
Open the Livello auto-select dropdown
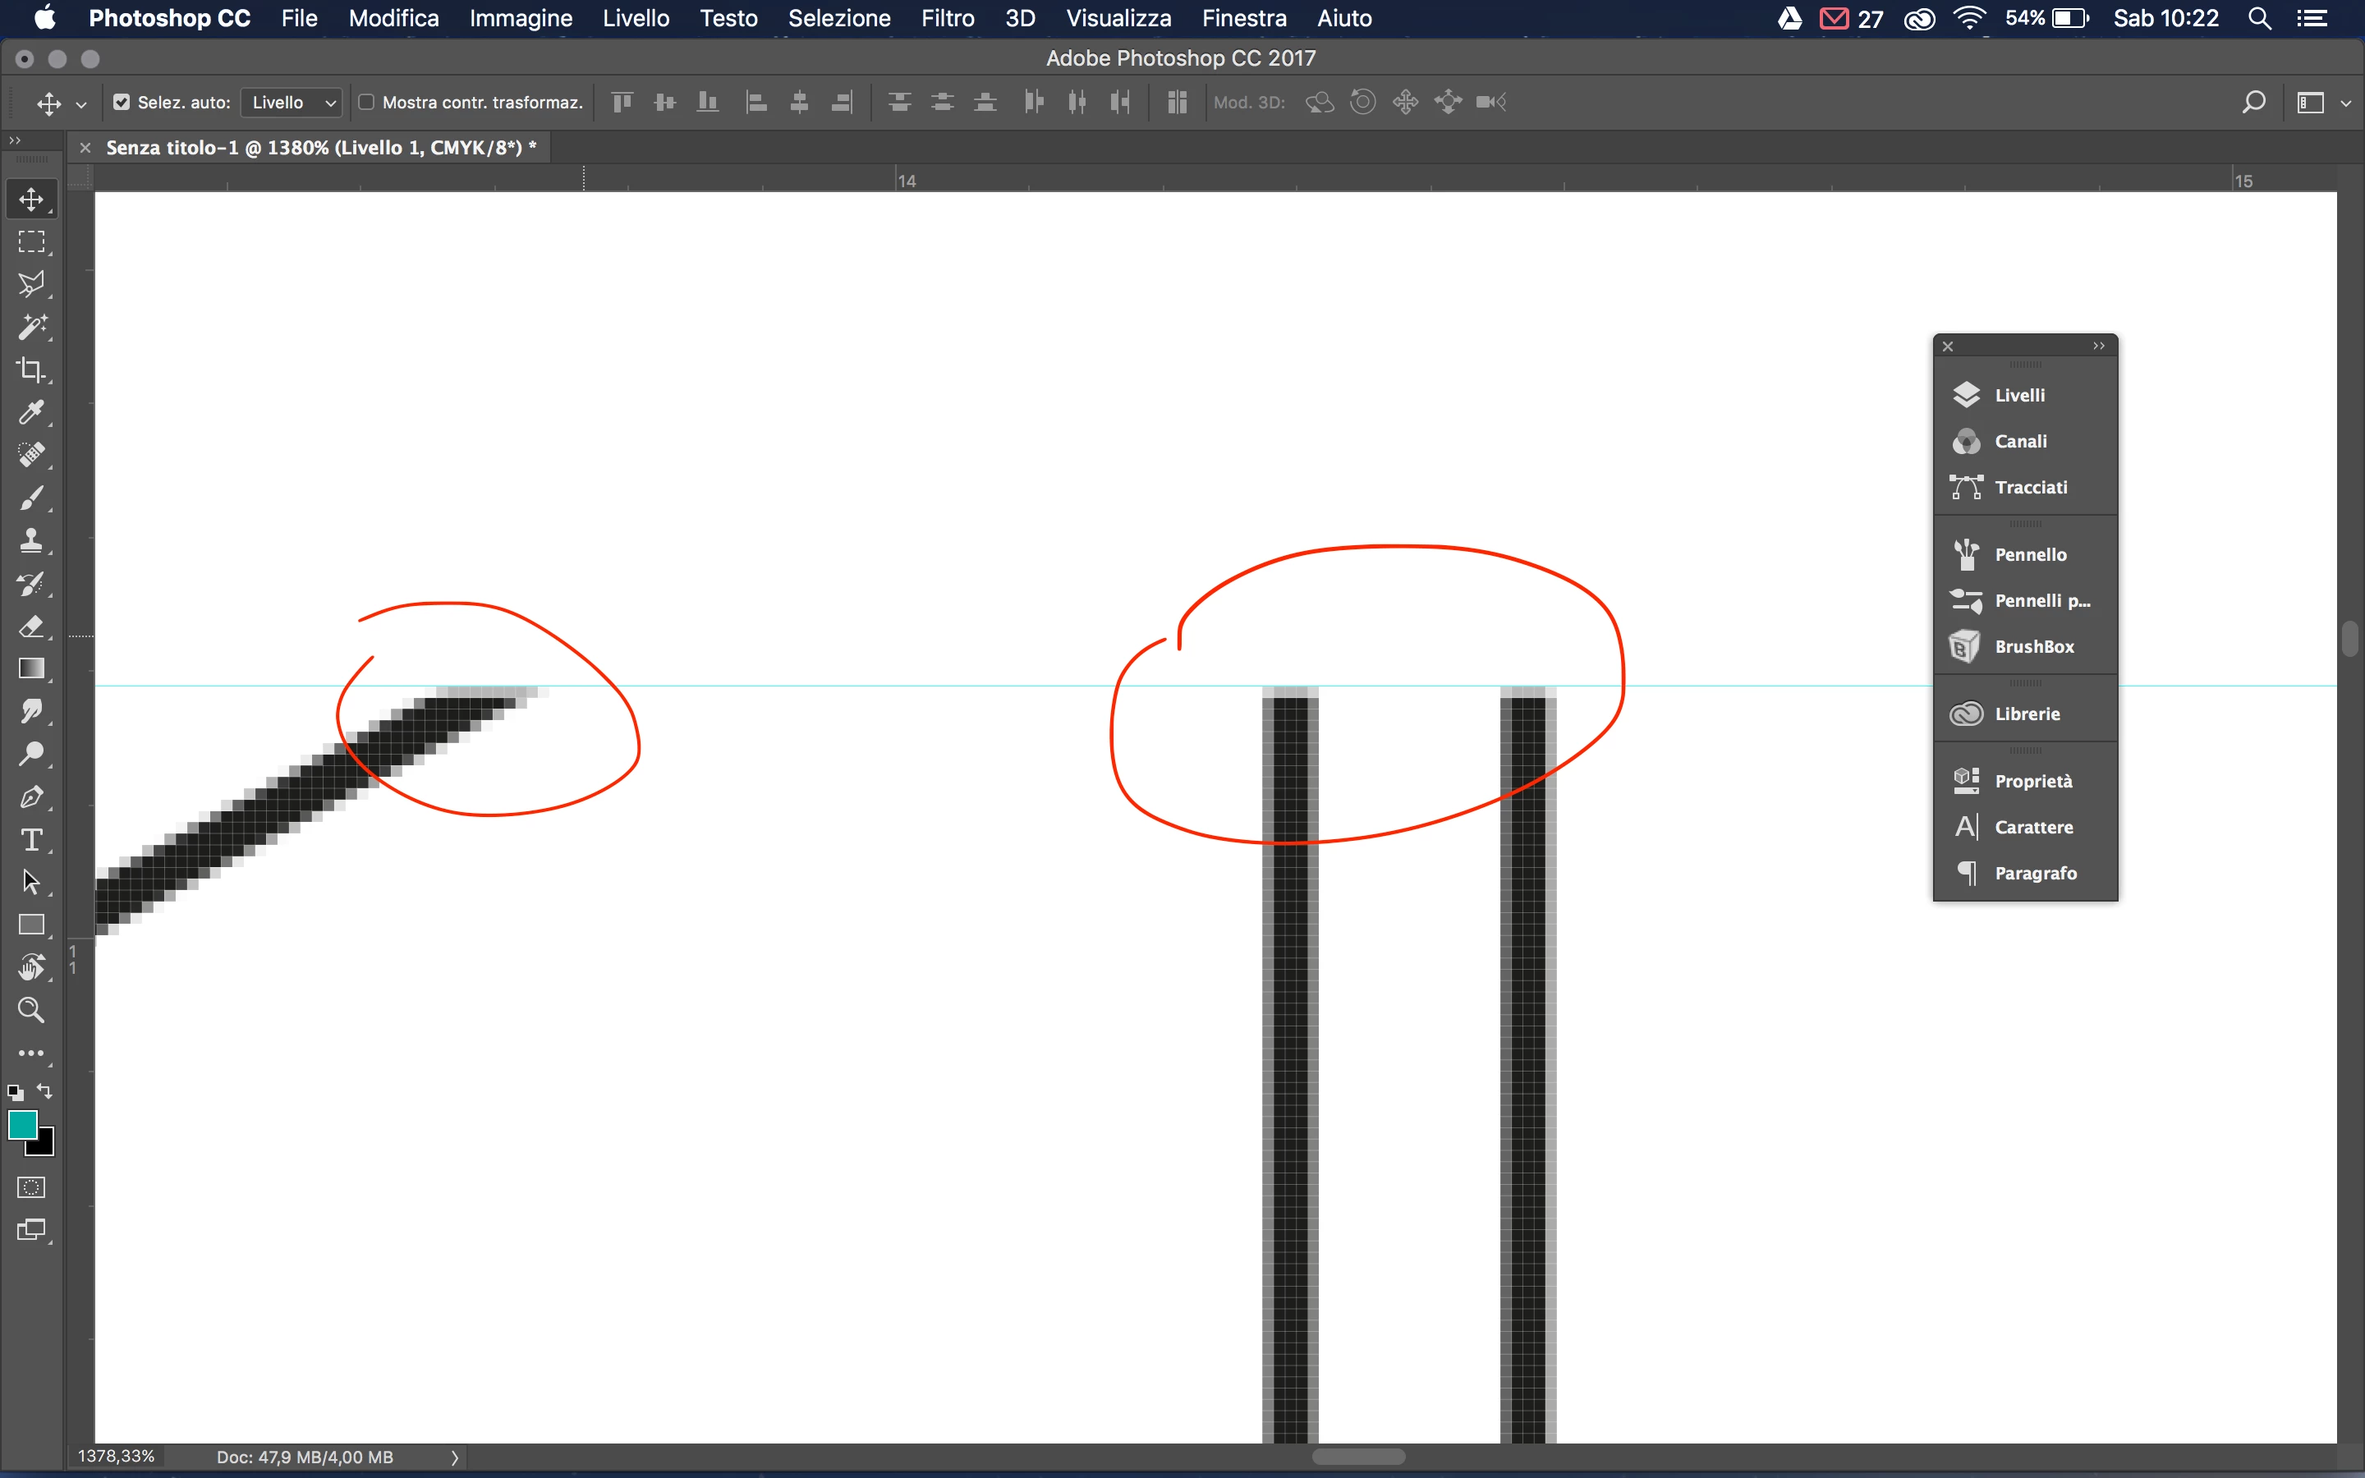point(292,102)
